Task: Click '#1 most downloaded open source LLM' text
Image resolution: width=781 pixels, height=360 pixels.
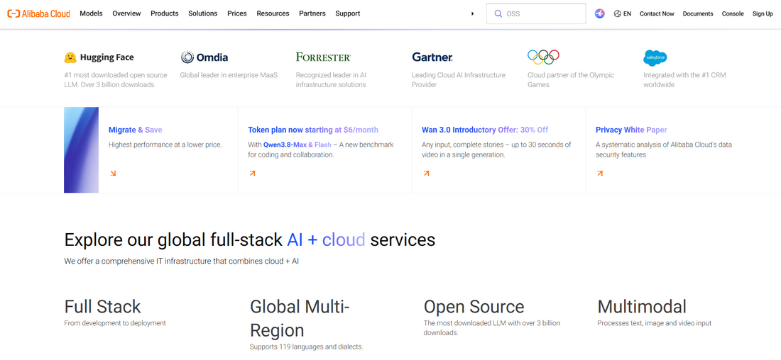Action: click(x=116, y=79)
